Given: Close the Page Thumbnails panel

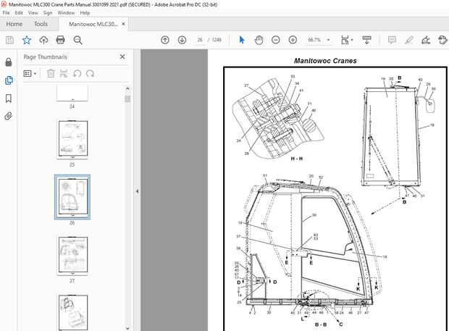Looking at the screenshot, I should 122,56.
